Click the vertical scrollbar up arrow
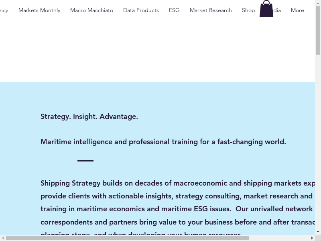 [318, 3]
